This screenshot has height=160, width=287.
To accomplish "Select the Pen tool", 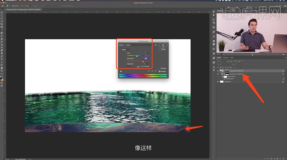I will (2, 56).
